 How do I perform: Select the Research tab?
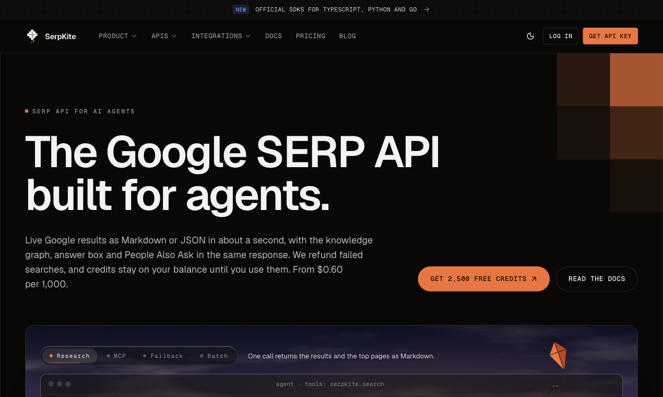click(69, 356)
